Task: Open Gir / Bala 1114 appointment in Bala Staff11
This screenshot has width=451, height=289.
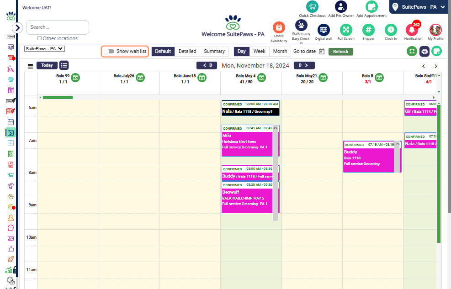Action: 420,108
